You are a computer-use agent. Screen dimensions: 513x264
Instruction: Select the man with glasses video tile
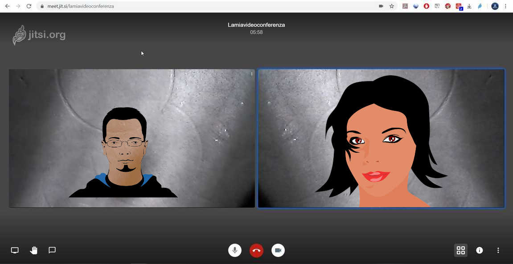pos(131,138)
